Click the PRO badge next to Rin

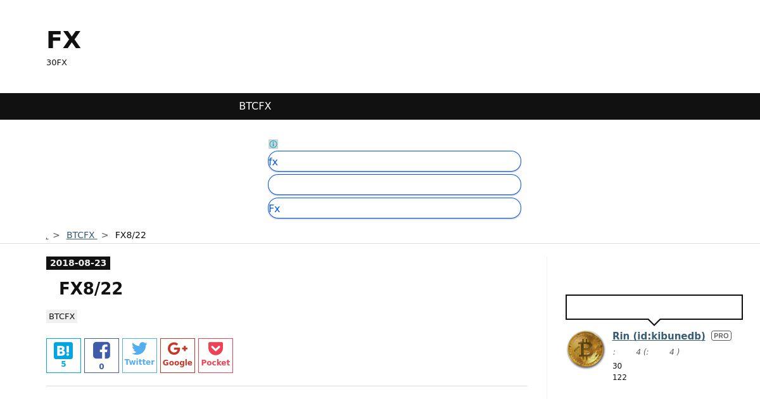pyautogui.click(x=721, y=336)
